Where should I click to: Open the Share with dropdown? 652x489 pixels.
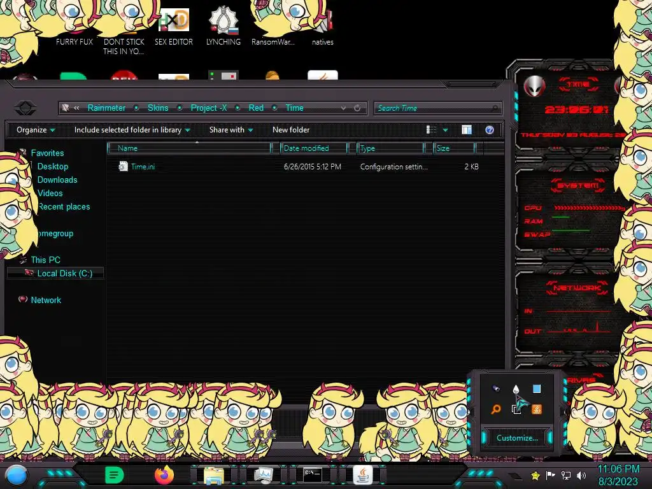[231, 130]
